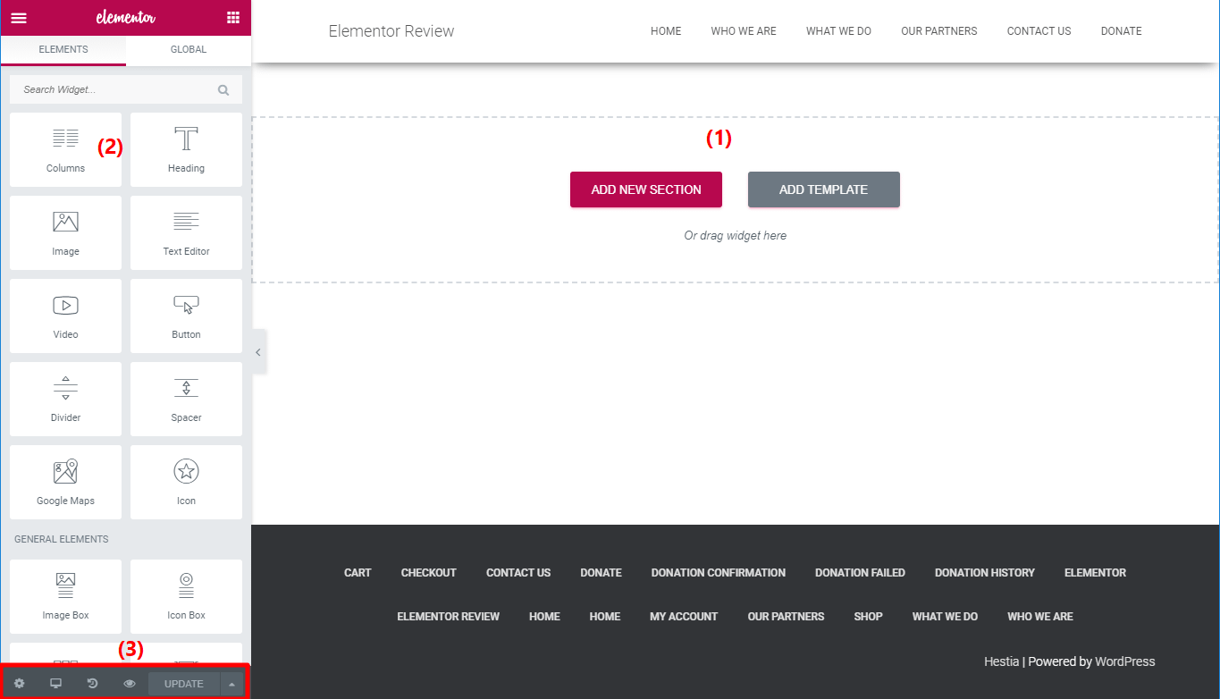The image size is (1220, 699).
Task: Open the widgets panel grid icon
Action: click(x=231, y=18)
